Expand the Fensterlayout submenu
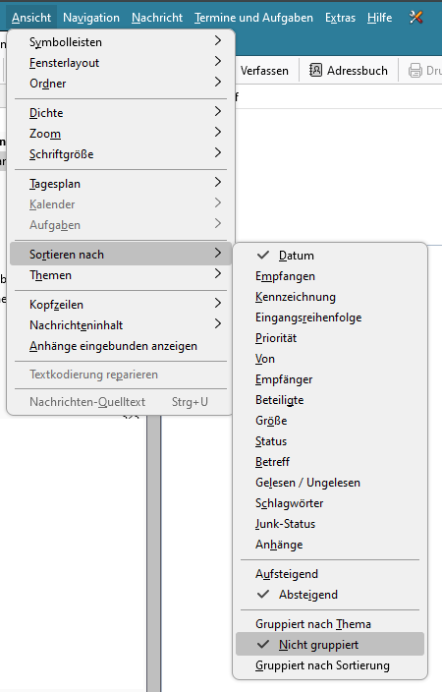The width and height of the screenshot is (442, 692). (x=121, y=63)
